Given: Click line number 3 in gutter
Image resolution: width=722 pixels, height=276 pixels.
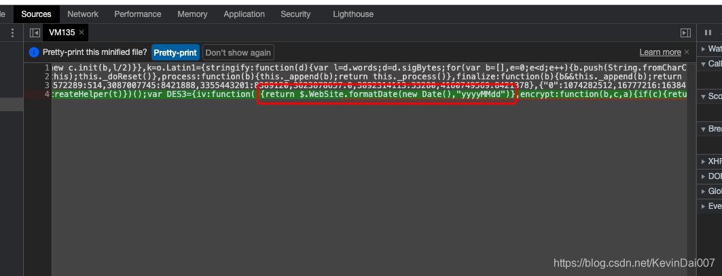Looking at the screenshot, I should coord(47,85).
